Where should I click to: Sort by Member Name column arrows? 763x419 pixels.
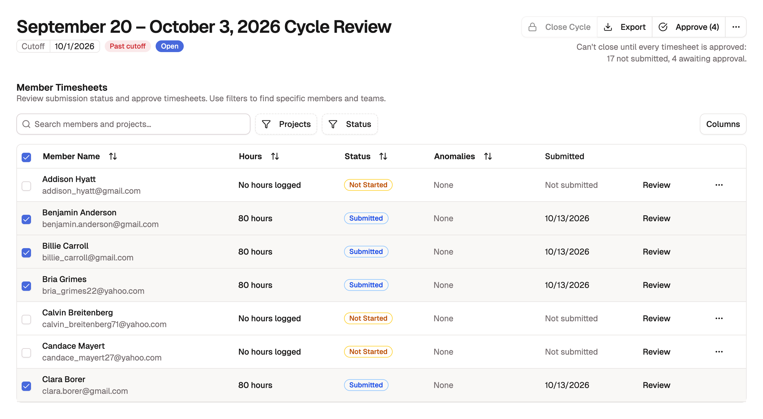(x=113, y=156)
